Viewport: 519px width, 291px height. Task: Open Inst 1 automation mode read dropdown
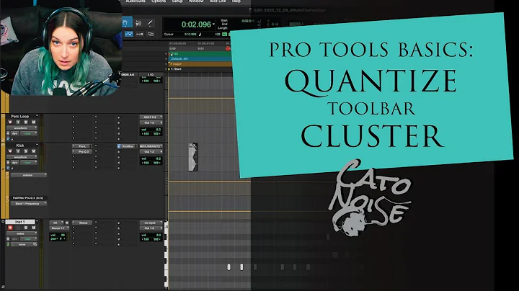(29, 238)
